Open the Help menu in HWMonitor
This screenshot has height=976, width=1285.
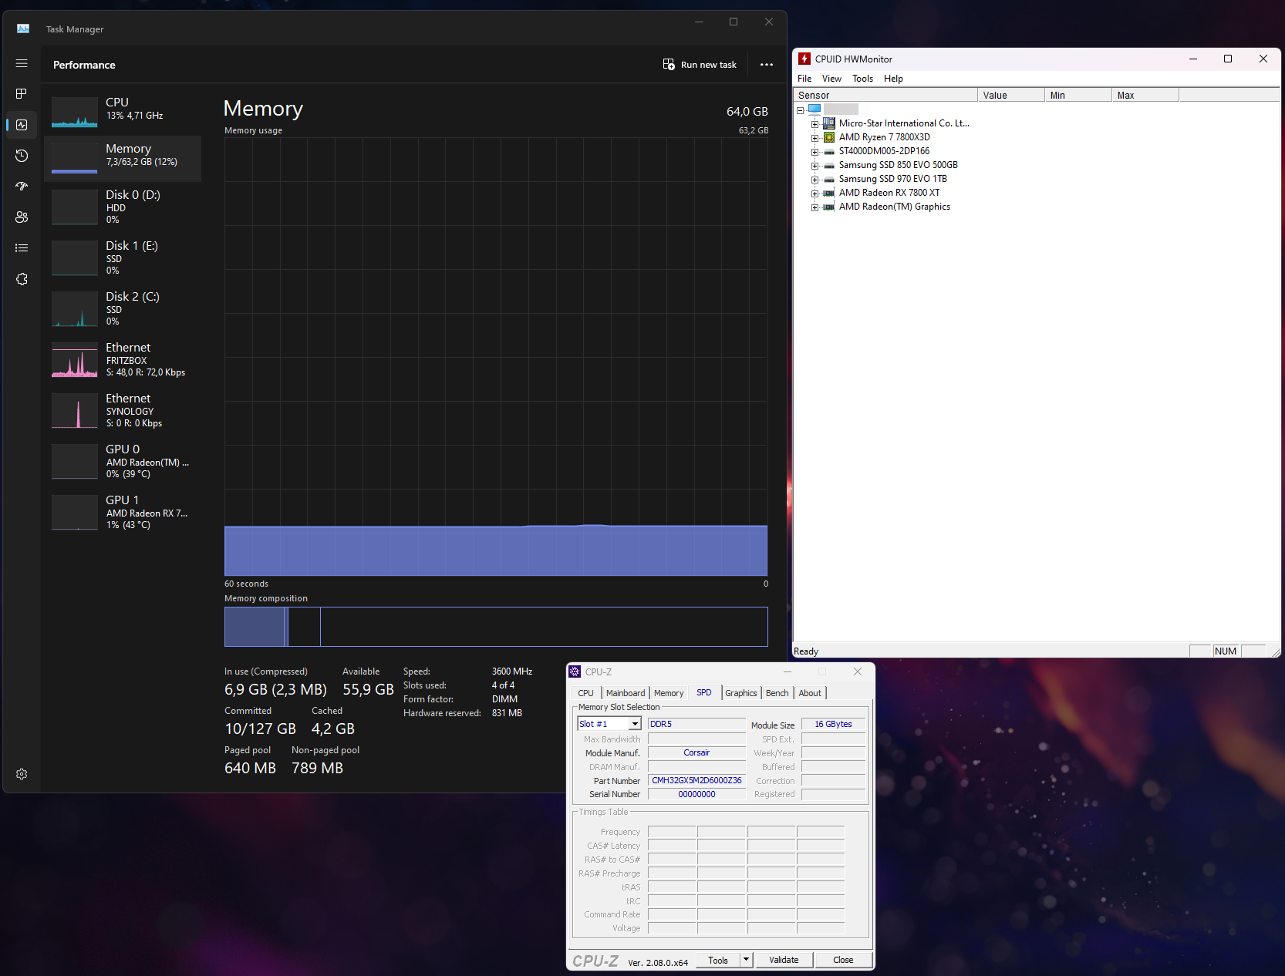(893, 79)
